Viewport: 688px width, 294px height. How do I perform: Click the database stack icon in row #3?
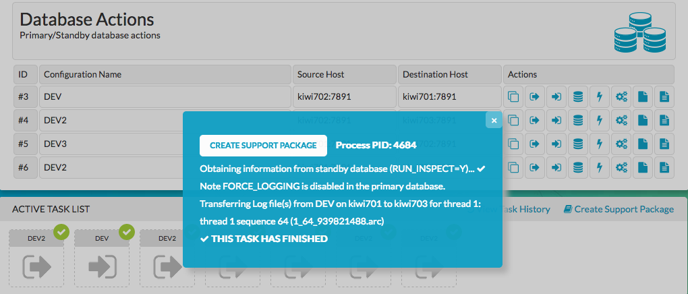tap(578, 96)
